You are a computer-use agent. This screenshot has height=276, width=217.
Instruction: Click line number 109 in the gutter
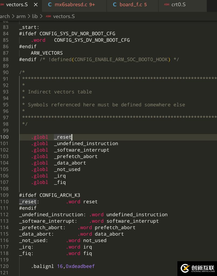5,195
